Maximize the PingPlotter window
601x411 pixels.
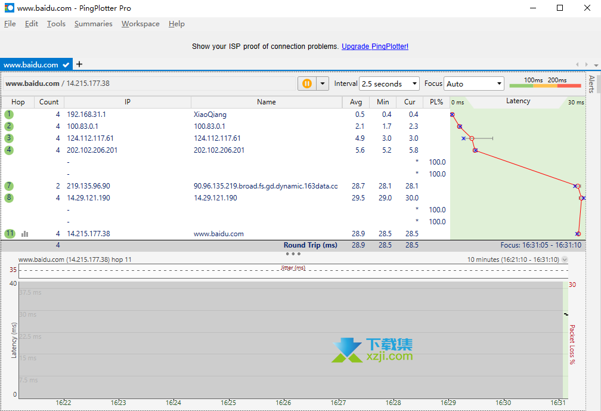(x=560, y=8)
